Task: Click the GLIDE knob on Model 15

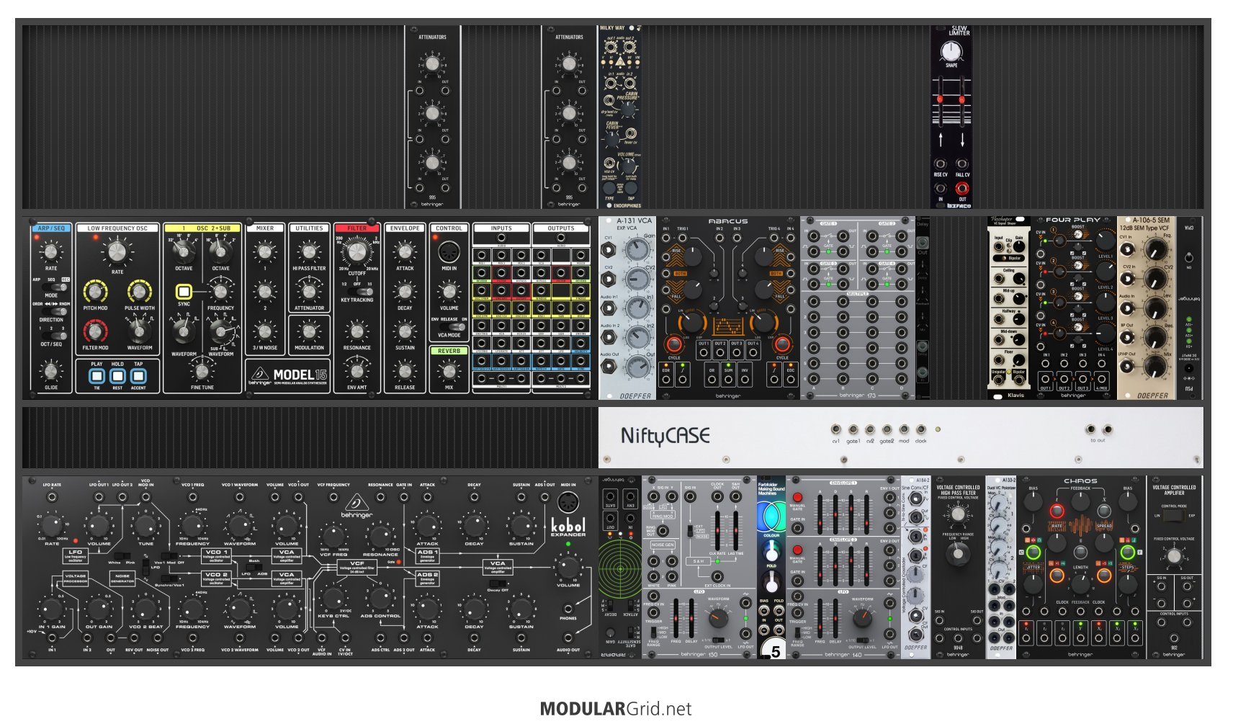Action: 50,371
